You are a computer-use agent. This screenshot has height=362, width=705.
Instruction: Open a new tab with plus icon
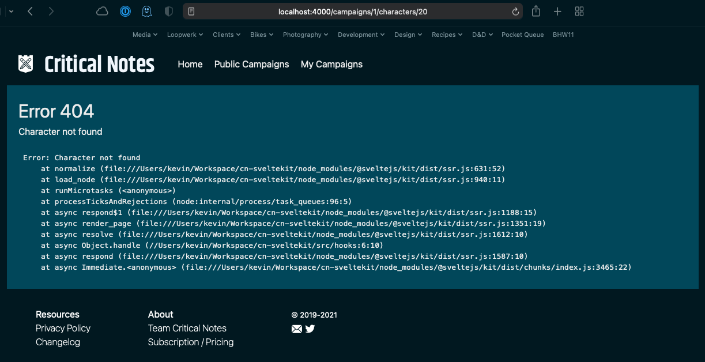557,12
